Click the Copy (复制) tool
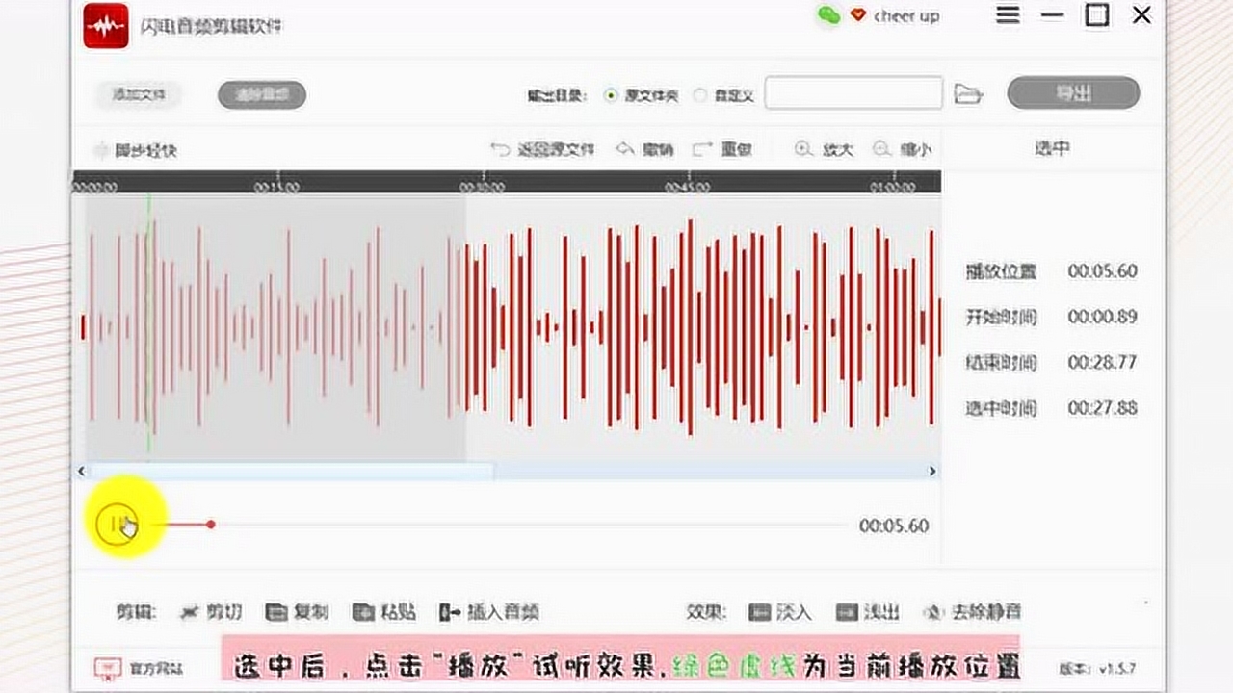This screenshot has height=693, width=1233. coord(298,611)
